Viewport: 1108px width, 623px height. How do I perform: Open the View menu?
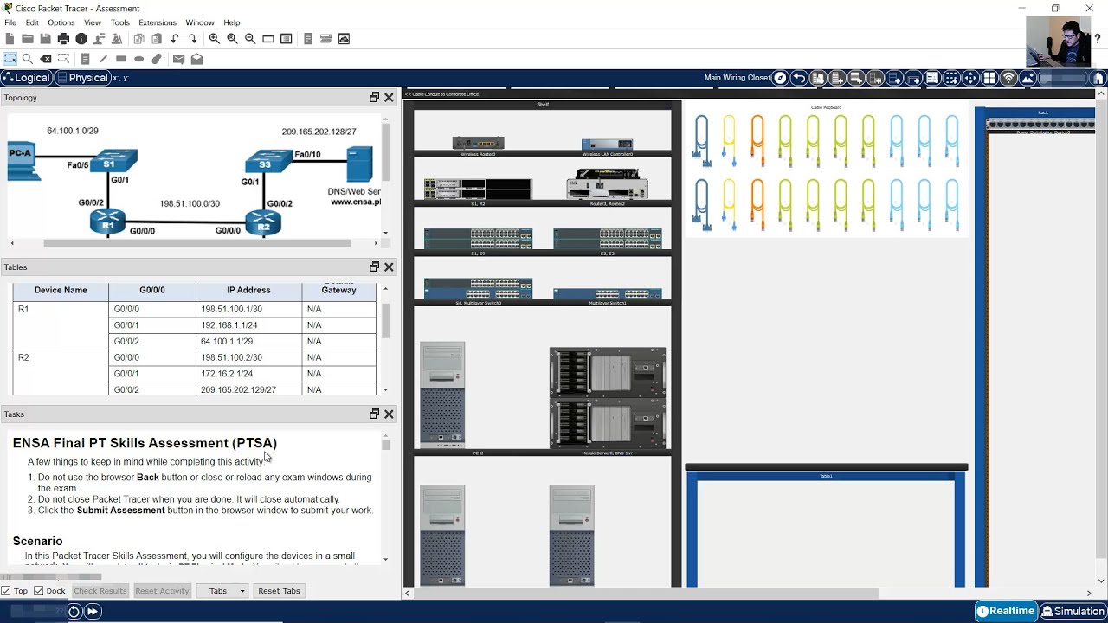pos(93,22)
